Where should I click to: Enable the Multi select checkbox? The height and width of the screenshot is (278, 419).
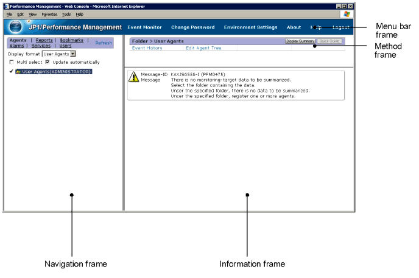(x=12, y=62)
